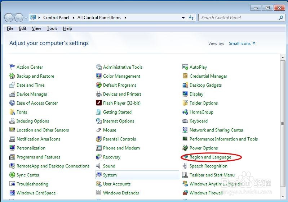Click the Backup and Restore icon
The height and width of the screenshot is (202, 288).
tap(12, 76)
